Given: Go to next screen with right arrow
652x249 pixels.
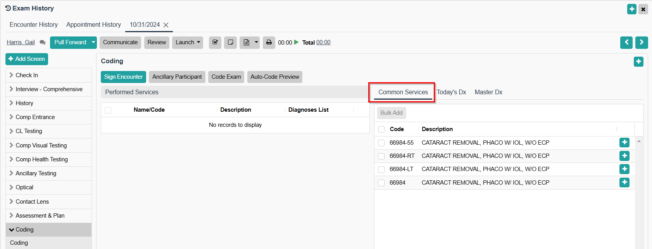Looking at the screenshot, I should tap(641, 42).
